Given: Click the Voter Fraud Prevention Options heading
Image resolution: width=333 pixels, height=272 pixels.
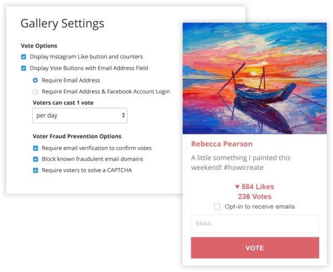Looking at the screenshot, I should pos(77,136).
